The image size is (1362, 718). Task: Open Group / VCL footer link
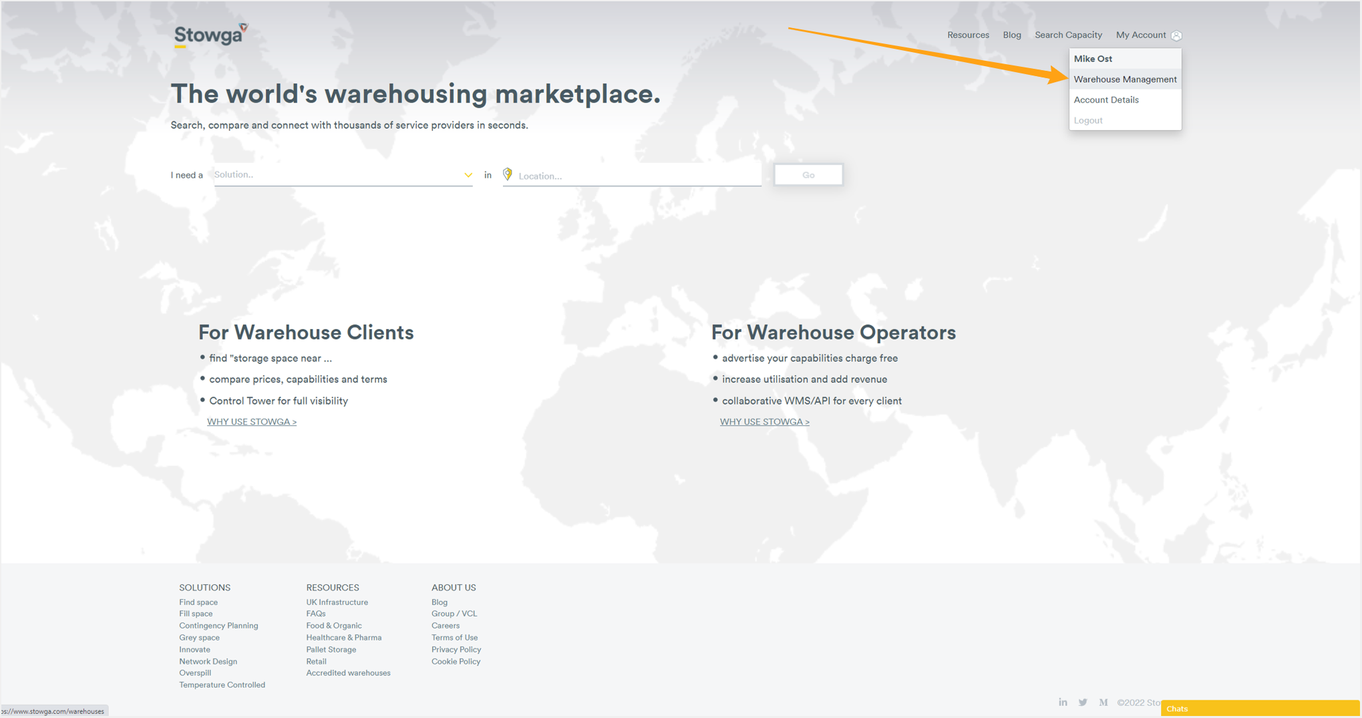[454, 614]
